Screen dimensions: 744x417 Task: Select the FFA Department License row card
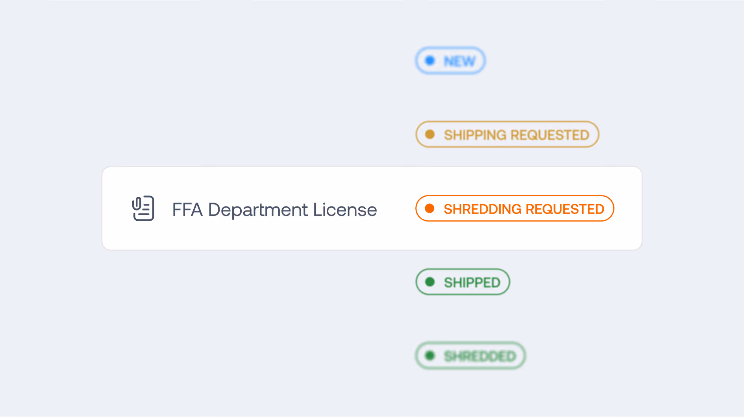(x=372, y=208)
